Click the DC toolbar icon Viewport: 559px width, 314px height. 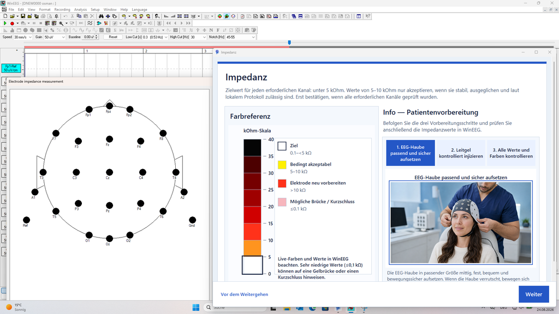pos(81,23)
